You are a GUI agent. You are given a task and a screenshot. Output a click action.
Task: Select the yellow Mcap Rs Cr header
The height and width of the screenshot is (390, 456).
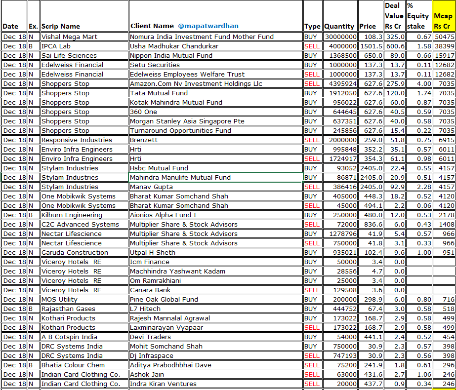pos(444,16)
